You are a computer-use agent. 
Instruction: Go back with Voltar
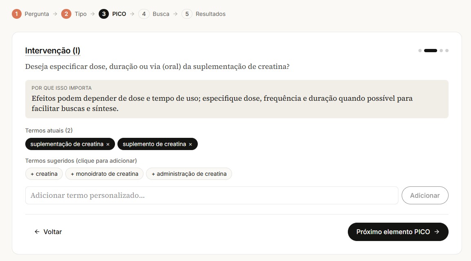tap(48, 232)
